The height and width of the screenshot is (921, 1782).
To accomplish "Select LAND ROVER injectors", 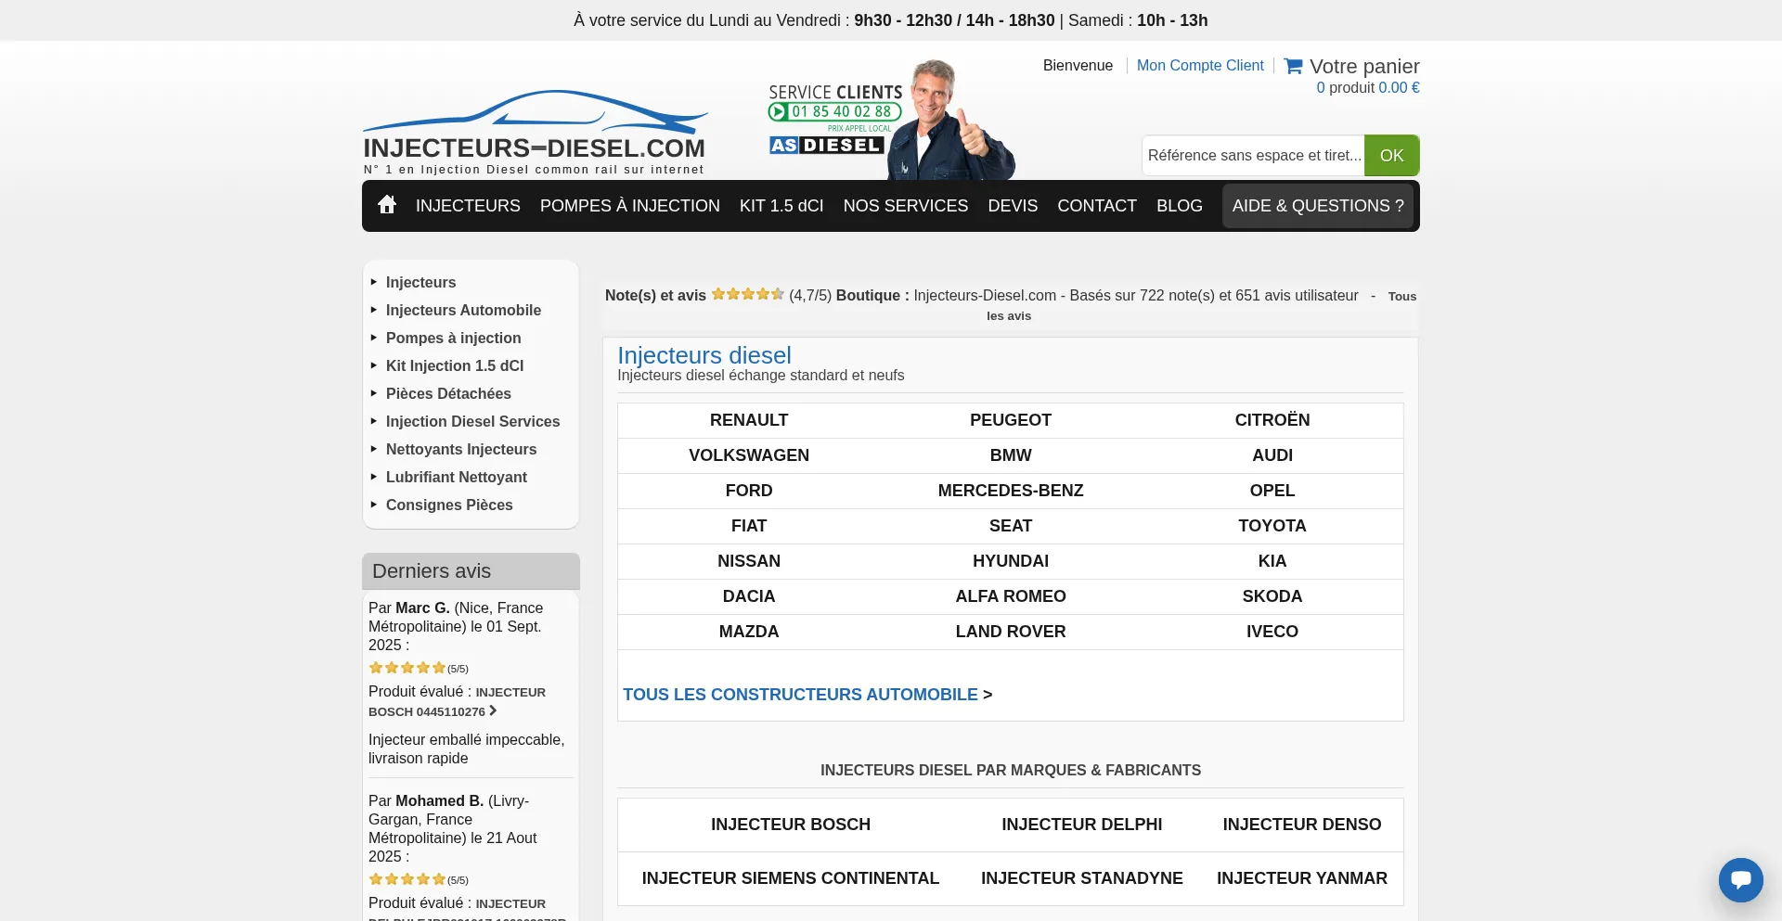I will click(1011, 632).
